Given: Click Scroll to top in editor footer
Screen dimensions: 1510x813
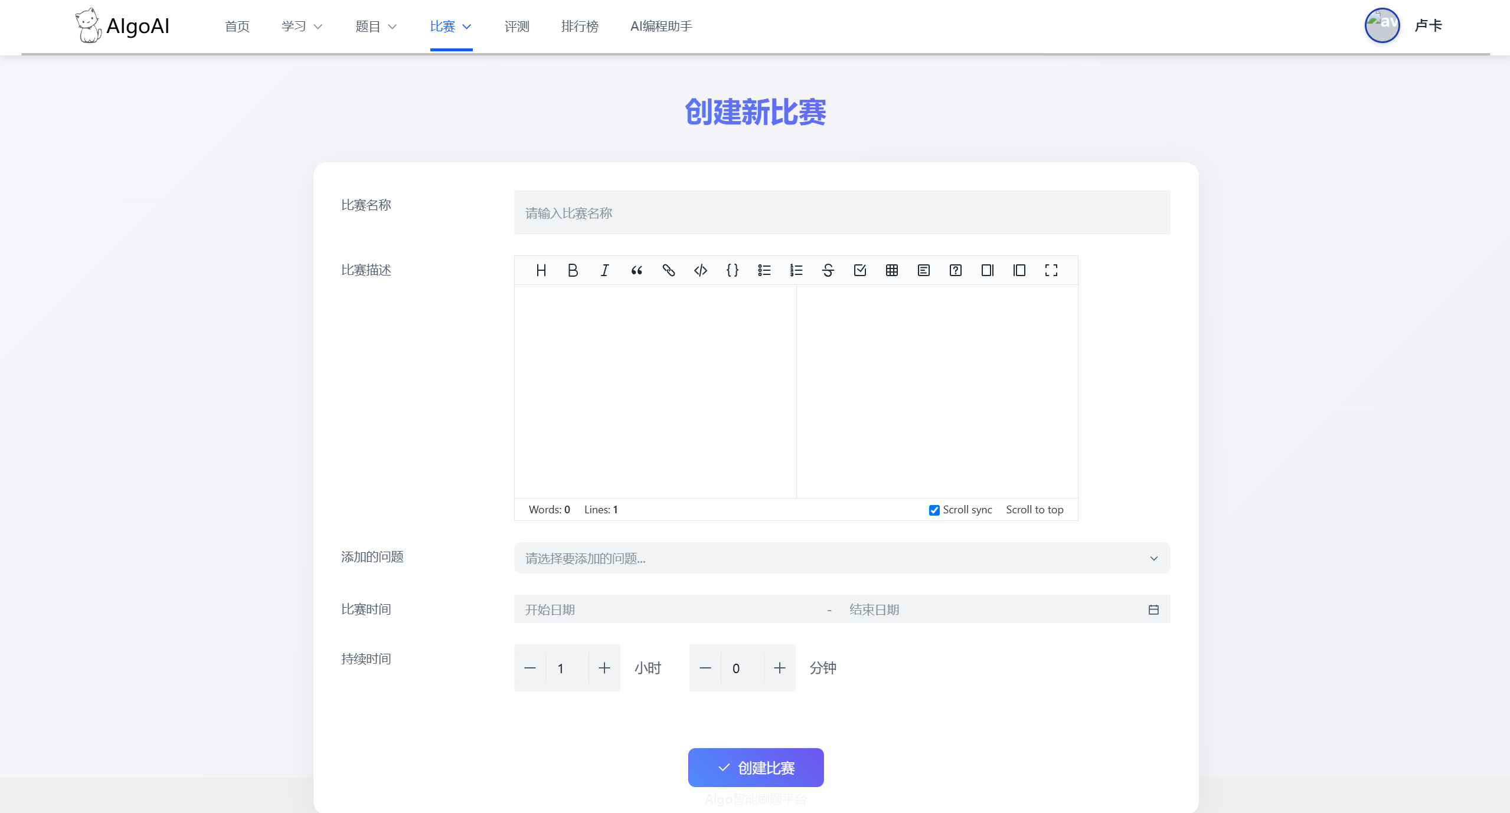Looking at the screenshot, I should pyautogui.click(x=1034, y=510).
